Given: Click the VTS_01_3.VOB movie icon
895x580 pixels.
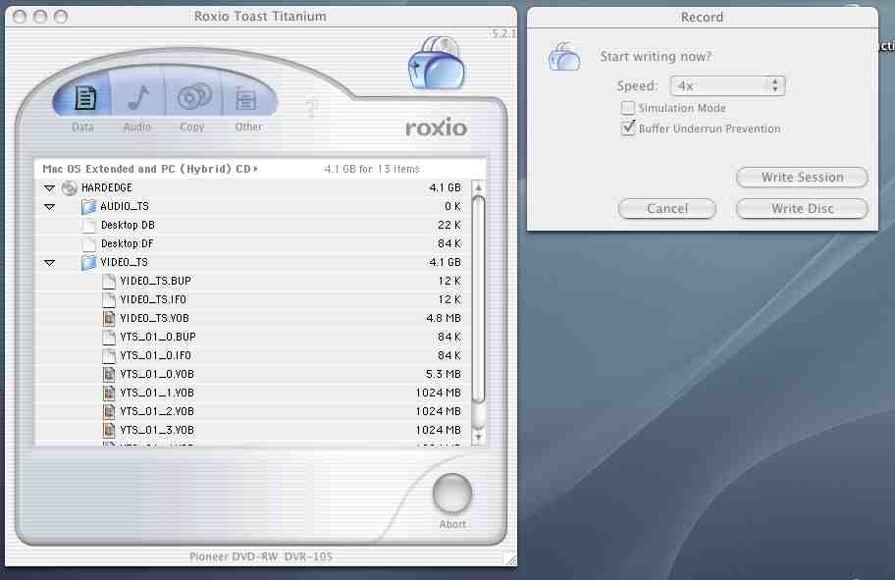Looking at the screenshot, I should click(109, 430).
